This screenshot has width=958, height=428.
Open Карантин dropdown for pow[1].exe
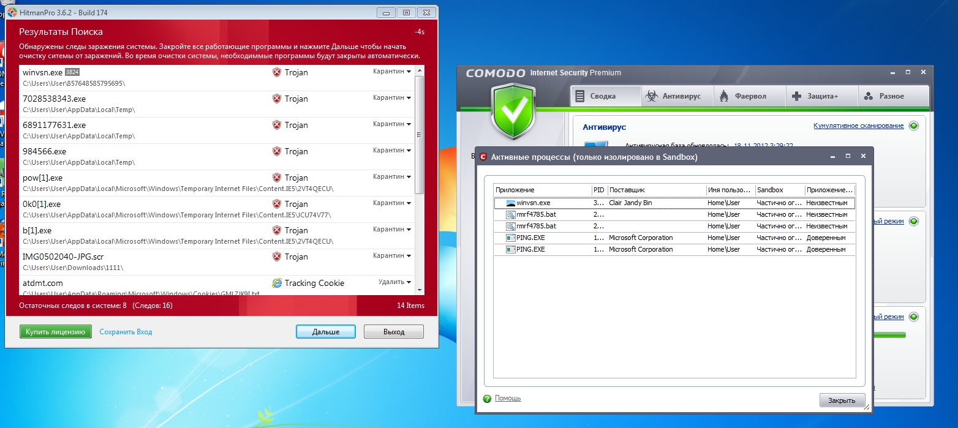point(391,177)
